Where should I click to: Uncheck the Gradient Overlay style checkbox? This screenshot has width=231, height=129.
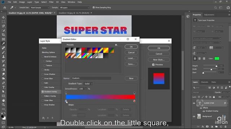click(x=43, y=92)
